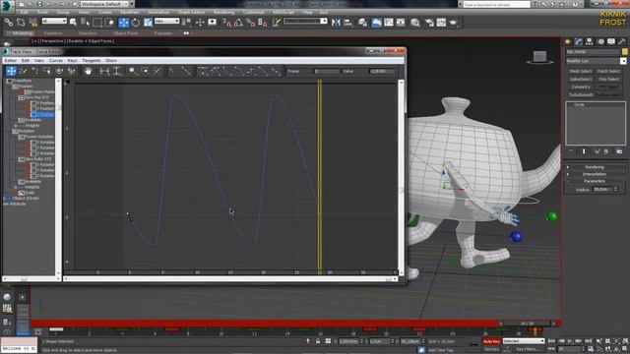
Task: Open the Curves menu in Track View
Action: click(x=56, y=61)
